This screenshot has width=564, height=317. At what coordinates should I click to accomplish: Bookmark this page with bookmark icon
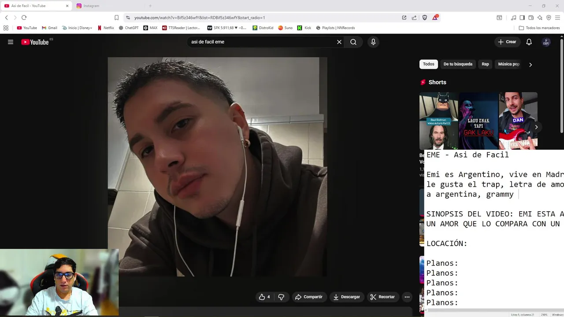[x=116, y=18]
